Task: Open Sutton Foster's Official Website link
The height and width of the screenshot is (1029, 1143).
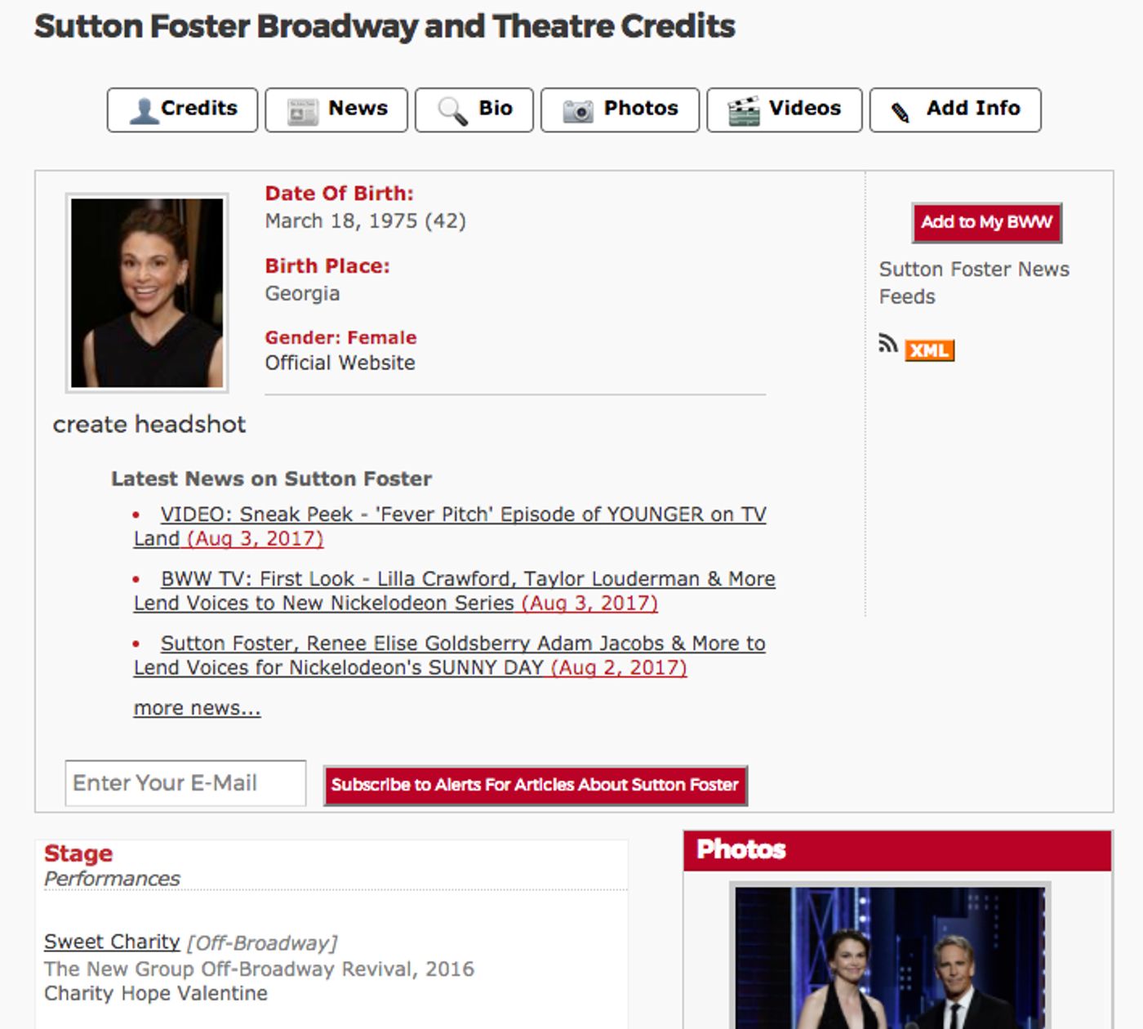Action: 340,363
